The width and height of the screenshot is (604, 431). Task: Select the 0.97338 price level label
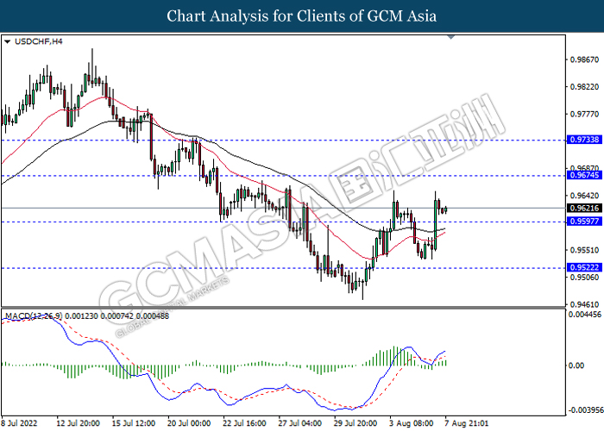pos(584,140)
